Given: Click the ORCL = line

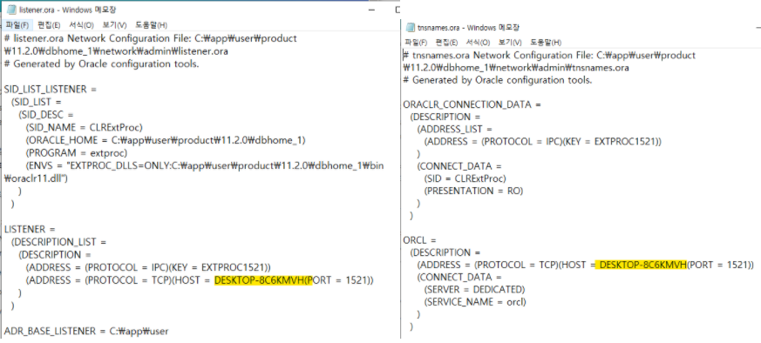Looking at the screenshot, I should 420,239.
